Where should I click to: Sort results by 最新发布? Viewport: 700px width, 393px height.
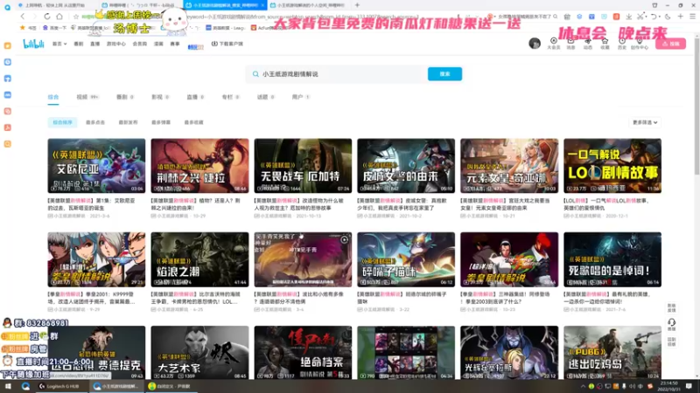click(x=128, y=122)
